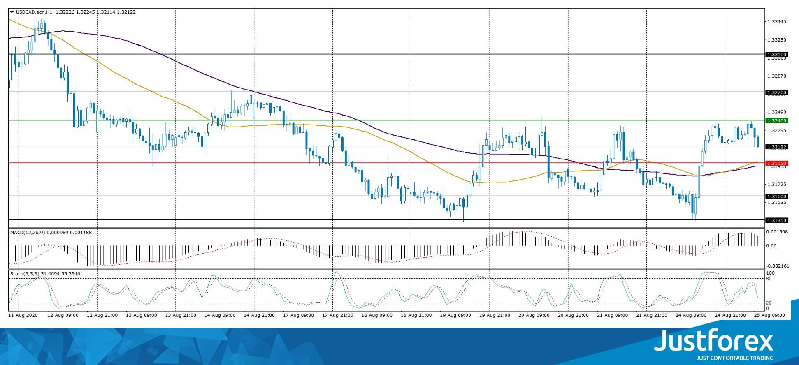Click the 1.31535 value on price axis
The height and width of the screenshot is (365, 799).
777,202
